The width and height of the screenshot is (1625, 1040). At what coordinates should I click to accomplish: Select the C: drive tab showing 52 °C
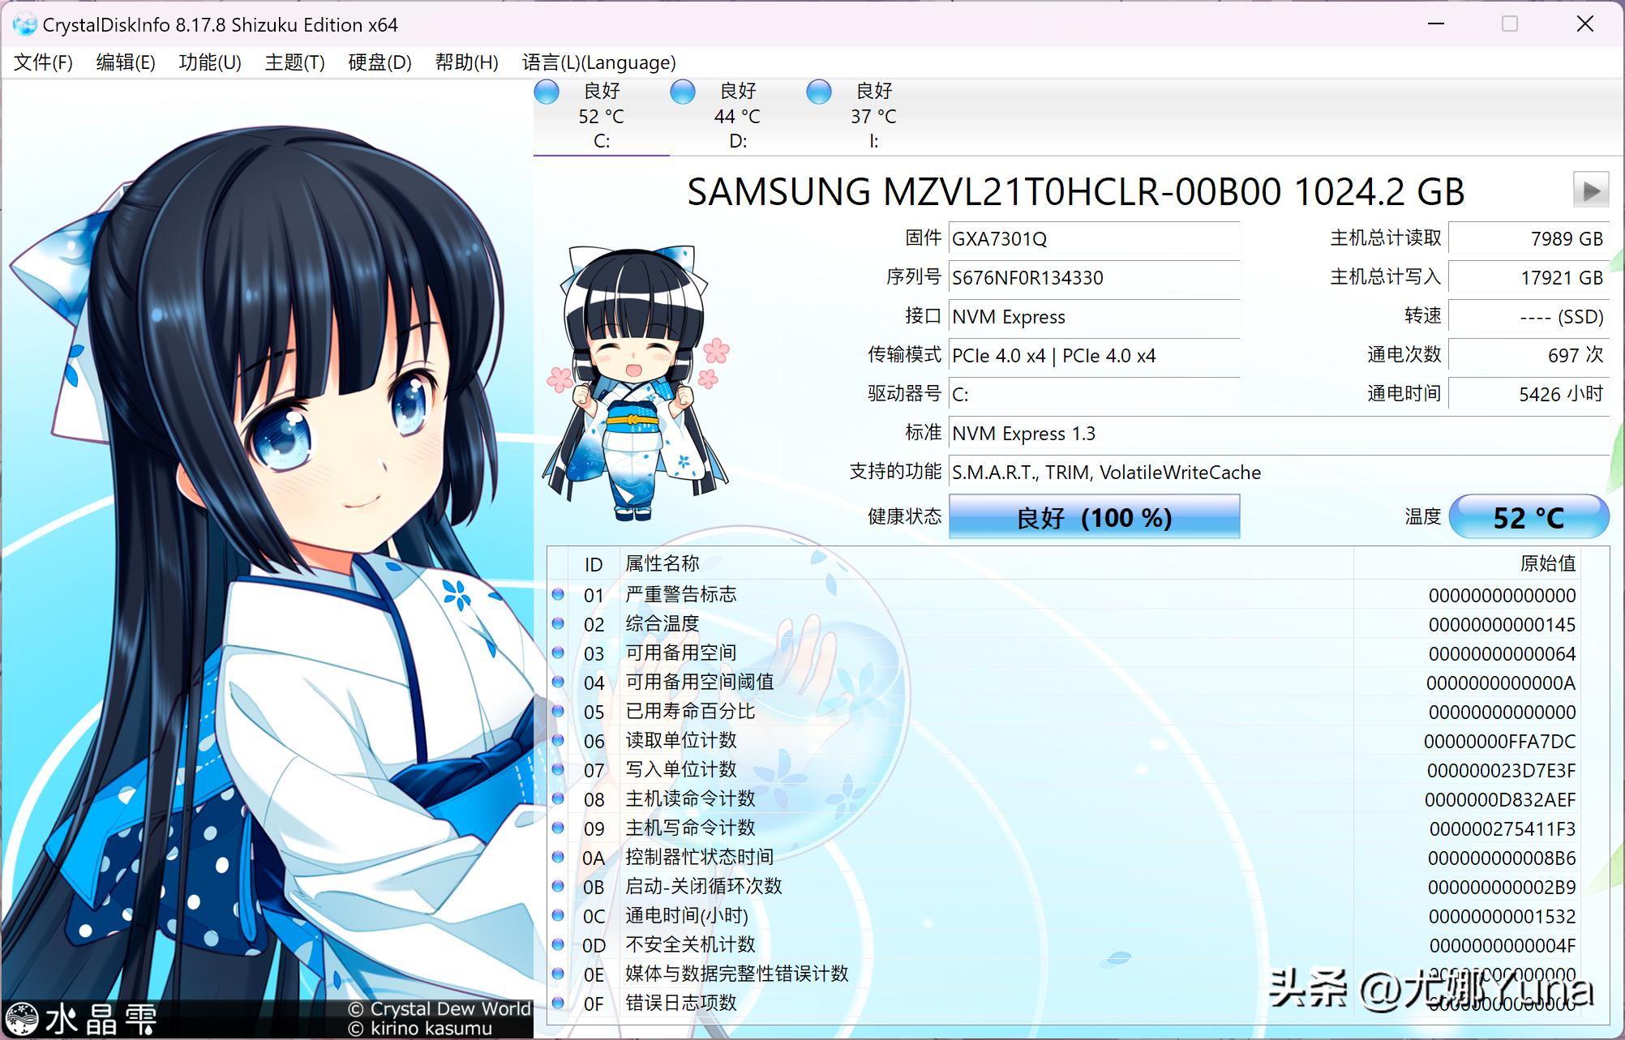[x=600, y=116]
